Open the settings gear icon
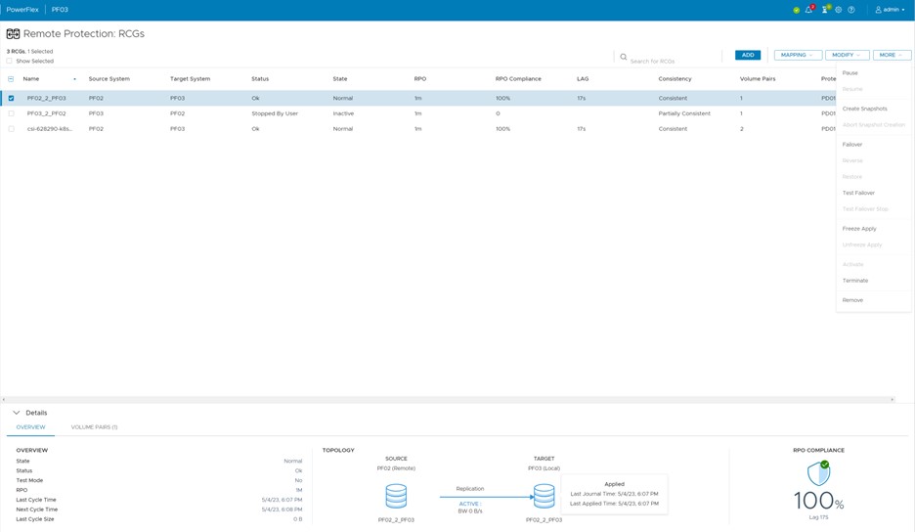This screenshot has width=915, height=532. tap(838, 10)
